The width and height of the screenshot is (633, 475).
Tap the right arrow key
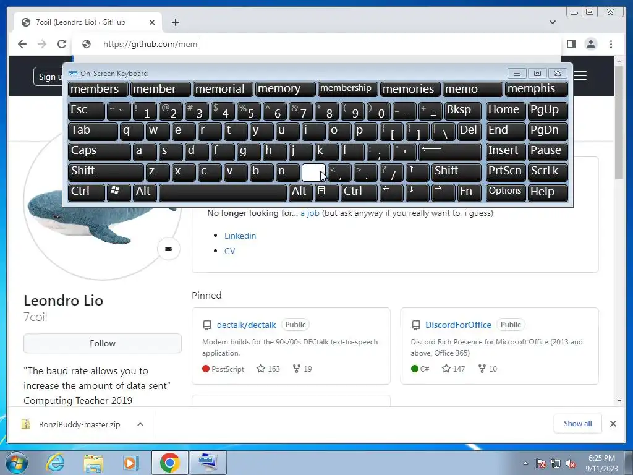point(443,193)
